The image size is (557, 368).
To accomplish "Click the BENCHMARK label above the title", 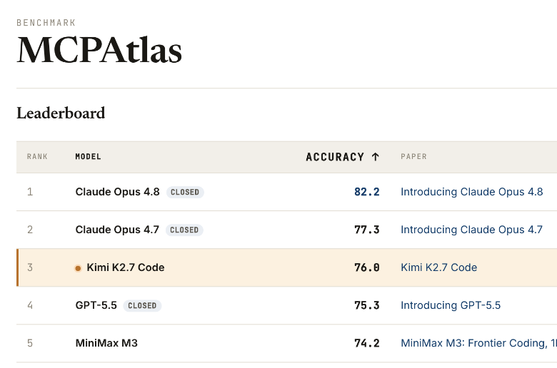I will [46, 23].
